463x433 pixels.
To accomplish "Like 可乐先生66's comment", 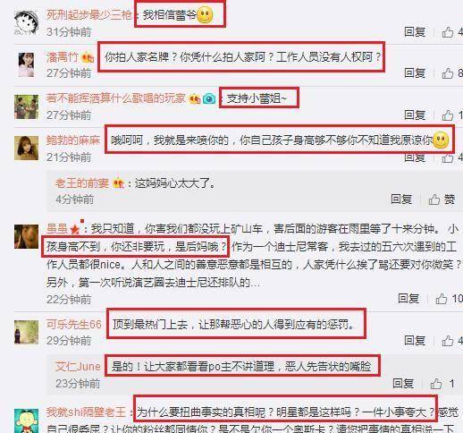I will pos(452,341).
